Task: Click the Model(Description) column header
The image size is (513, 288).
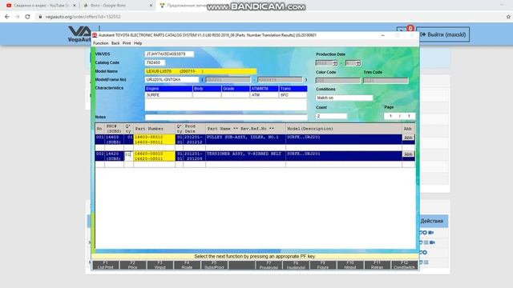Action: (x=344, y=129)
